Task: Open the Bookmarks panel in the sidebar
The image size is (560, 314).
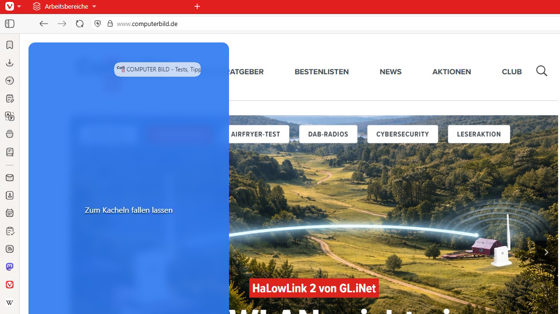Action: pyautogui.click(x=10, y=45)
